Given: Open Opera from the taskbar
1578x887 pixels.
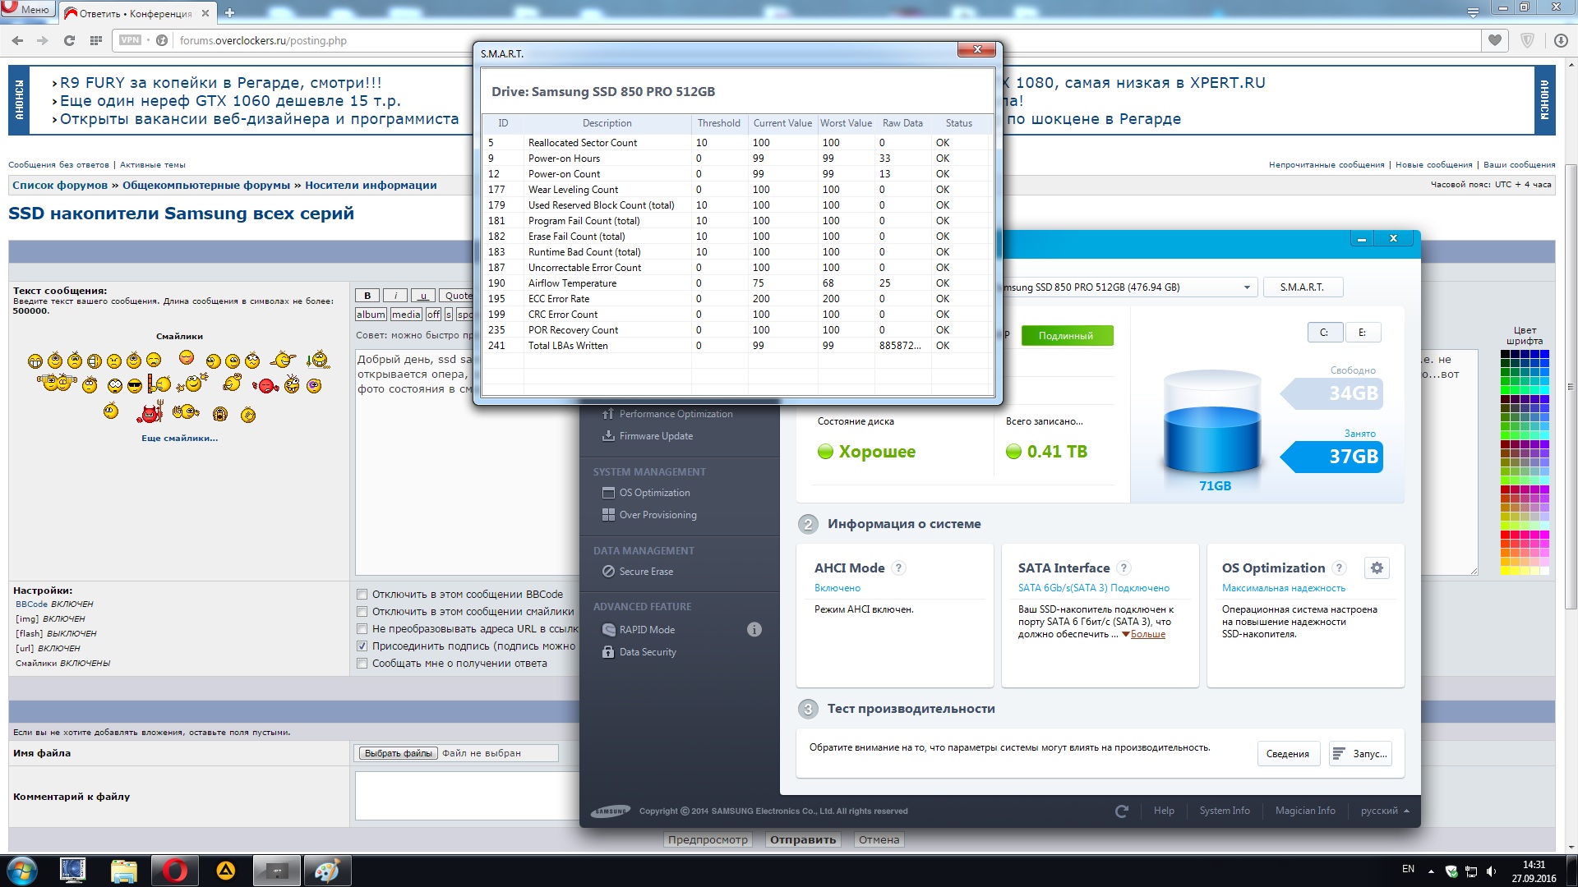Looking at the screenshot, I should [174, 870].
